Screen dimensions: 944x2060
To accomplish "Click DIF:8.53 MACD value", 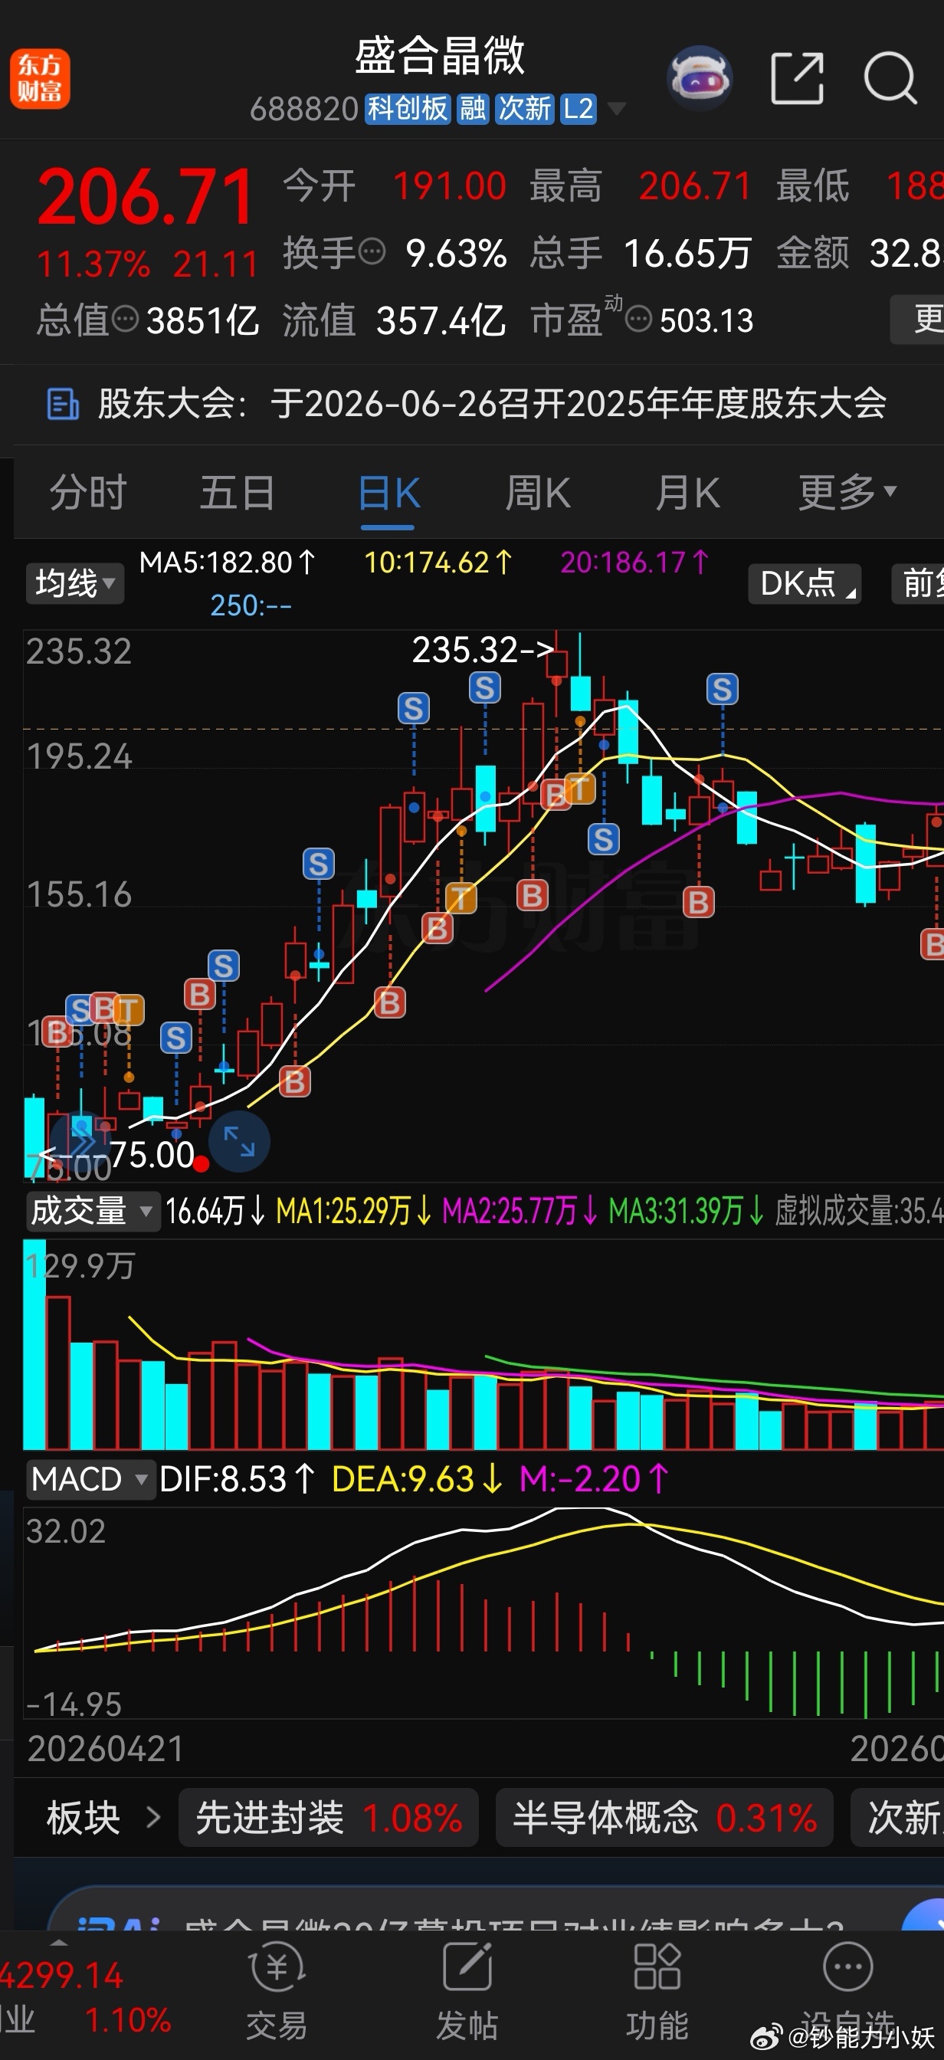I will coord(238,1479).
